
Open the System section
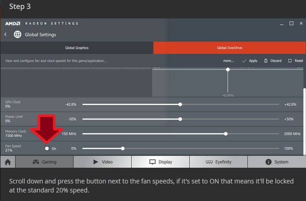(x=277, y=162)
